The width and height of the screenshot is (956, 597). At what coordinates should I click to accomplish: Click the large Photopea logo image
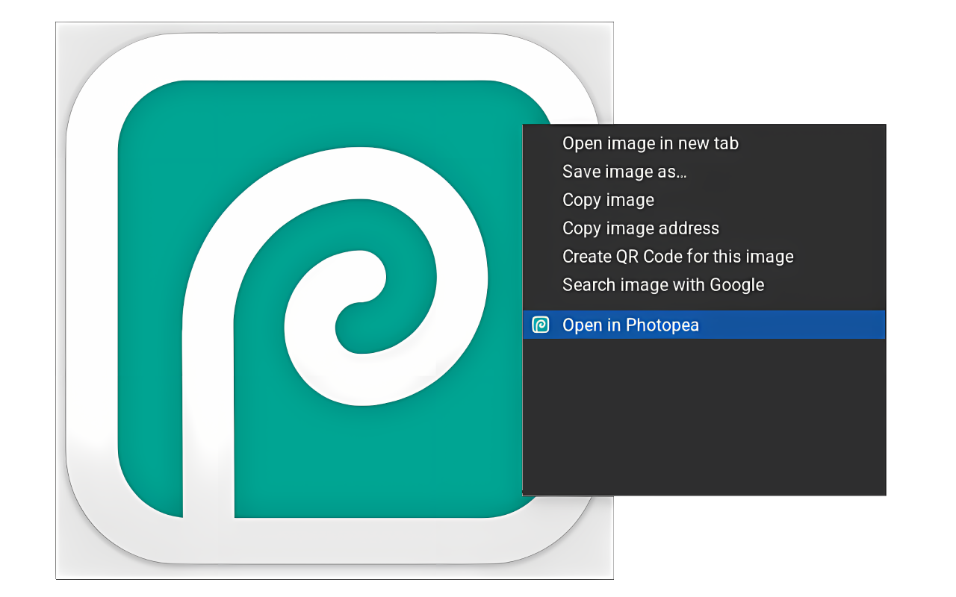(x=335, y=300)
